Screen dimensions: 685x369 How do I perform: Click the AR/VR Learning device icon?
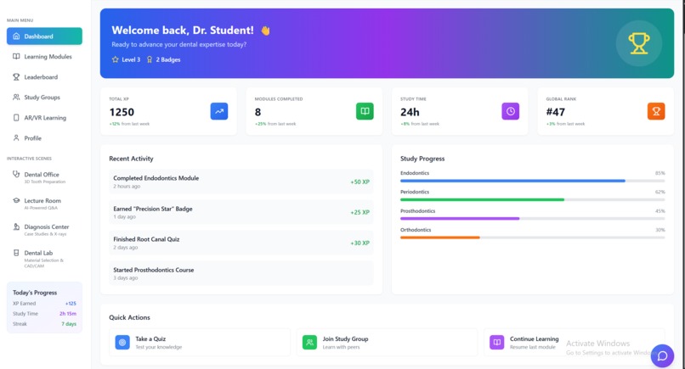[x=16, y=117]
